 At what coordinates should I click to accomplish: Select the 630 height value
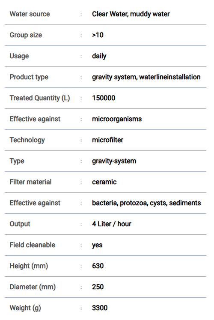(98, 266)
